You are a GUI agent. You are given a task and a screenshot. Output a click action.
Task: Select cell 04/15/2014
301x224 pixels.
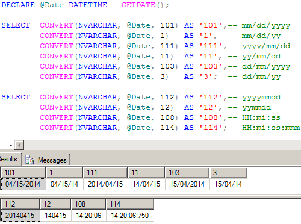(23, 184)
